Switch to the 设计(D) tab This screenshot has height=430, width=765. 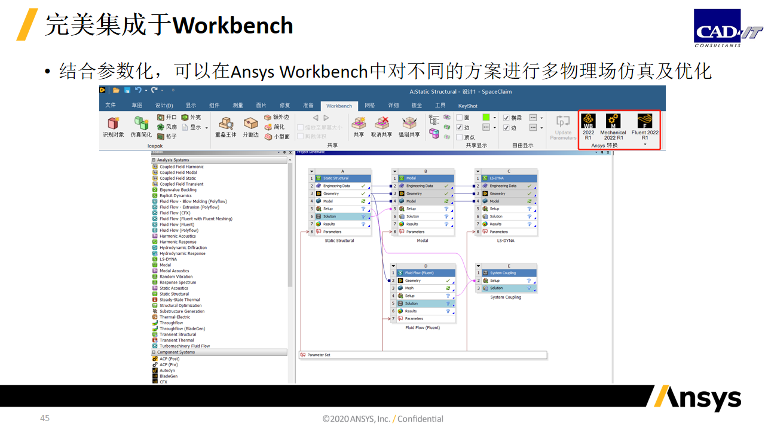point(164,106)
